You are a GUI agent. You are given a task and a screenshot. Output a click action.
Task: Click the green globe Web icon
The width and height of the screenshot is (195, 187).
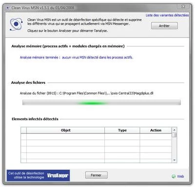pyautogui.click(x=174, y=176)
